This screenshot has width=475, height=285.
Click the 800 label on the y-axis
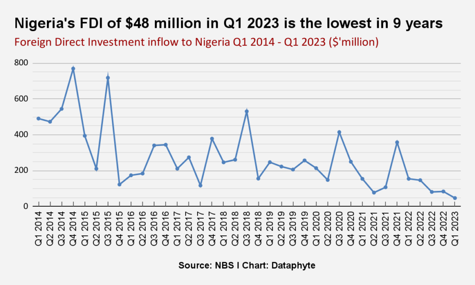(x=20, y=62)
